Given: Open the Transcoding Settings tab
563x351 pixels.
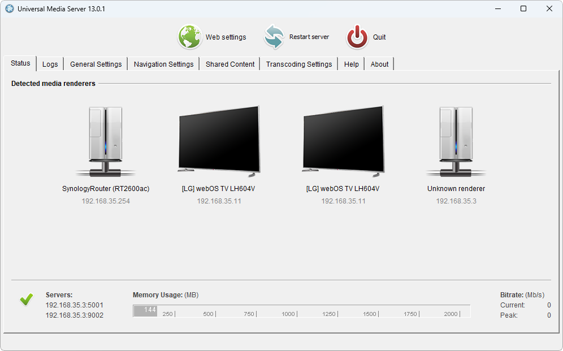Looking at the screenshot, I should coord(299,64).
